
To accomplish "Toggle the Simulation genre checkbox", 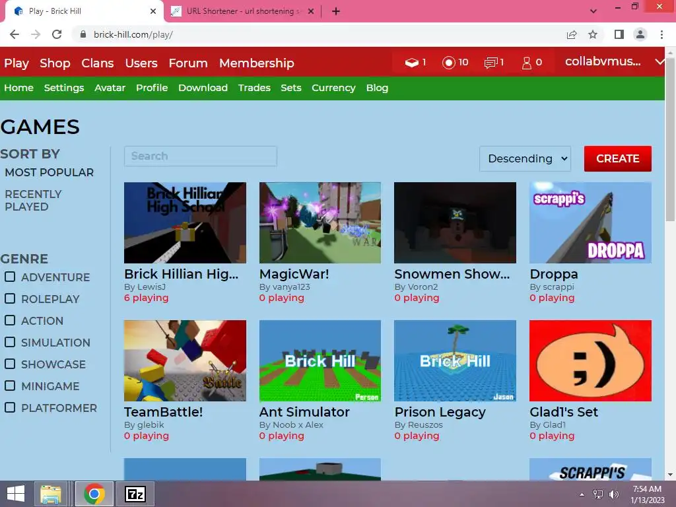I will tap(10, 342).
